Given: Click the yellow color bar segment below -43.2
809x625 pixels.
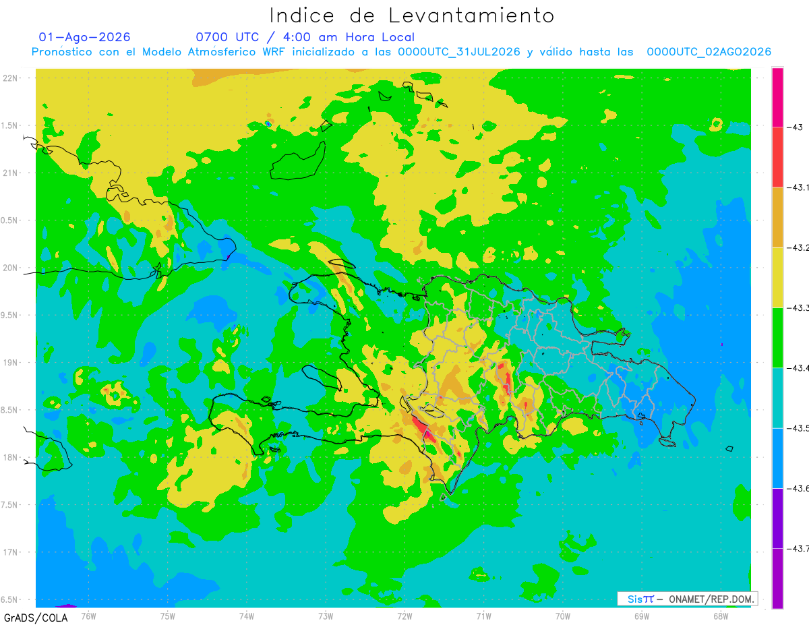Looking at the screenshot, I should [x=777, y=277].
